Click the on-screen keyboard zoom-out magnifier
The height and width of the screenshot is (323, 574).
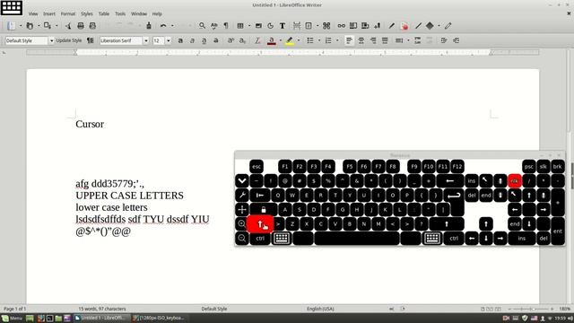242,239
